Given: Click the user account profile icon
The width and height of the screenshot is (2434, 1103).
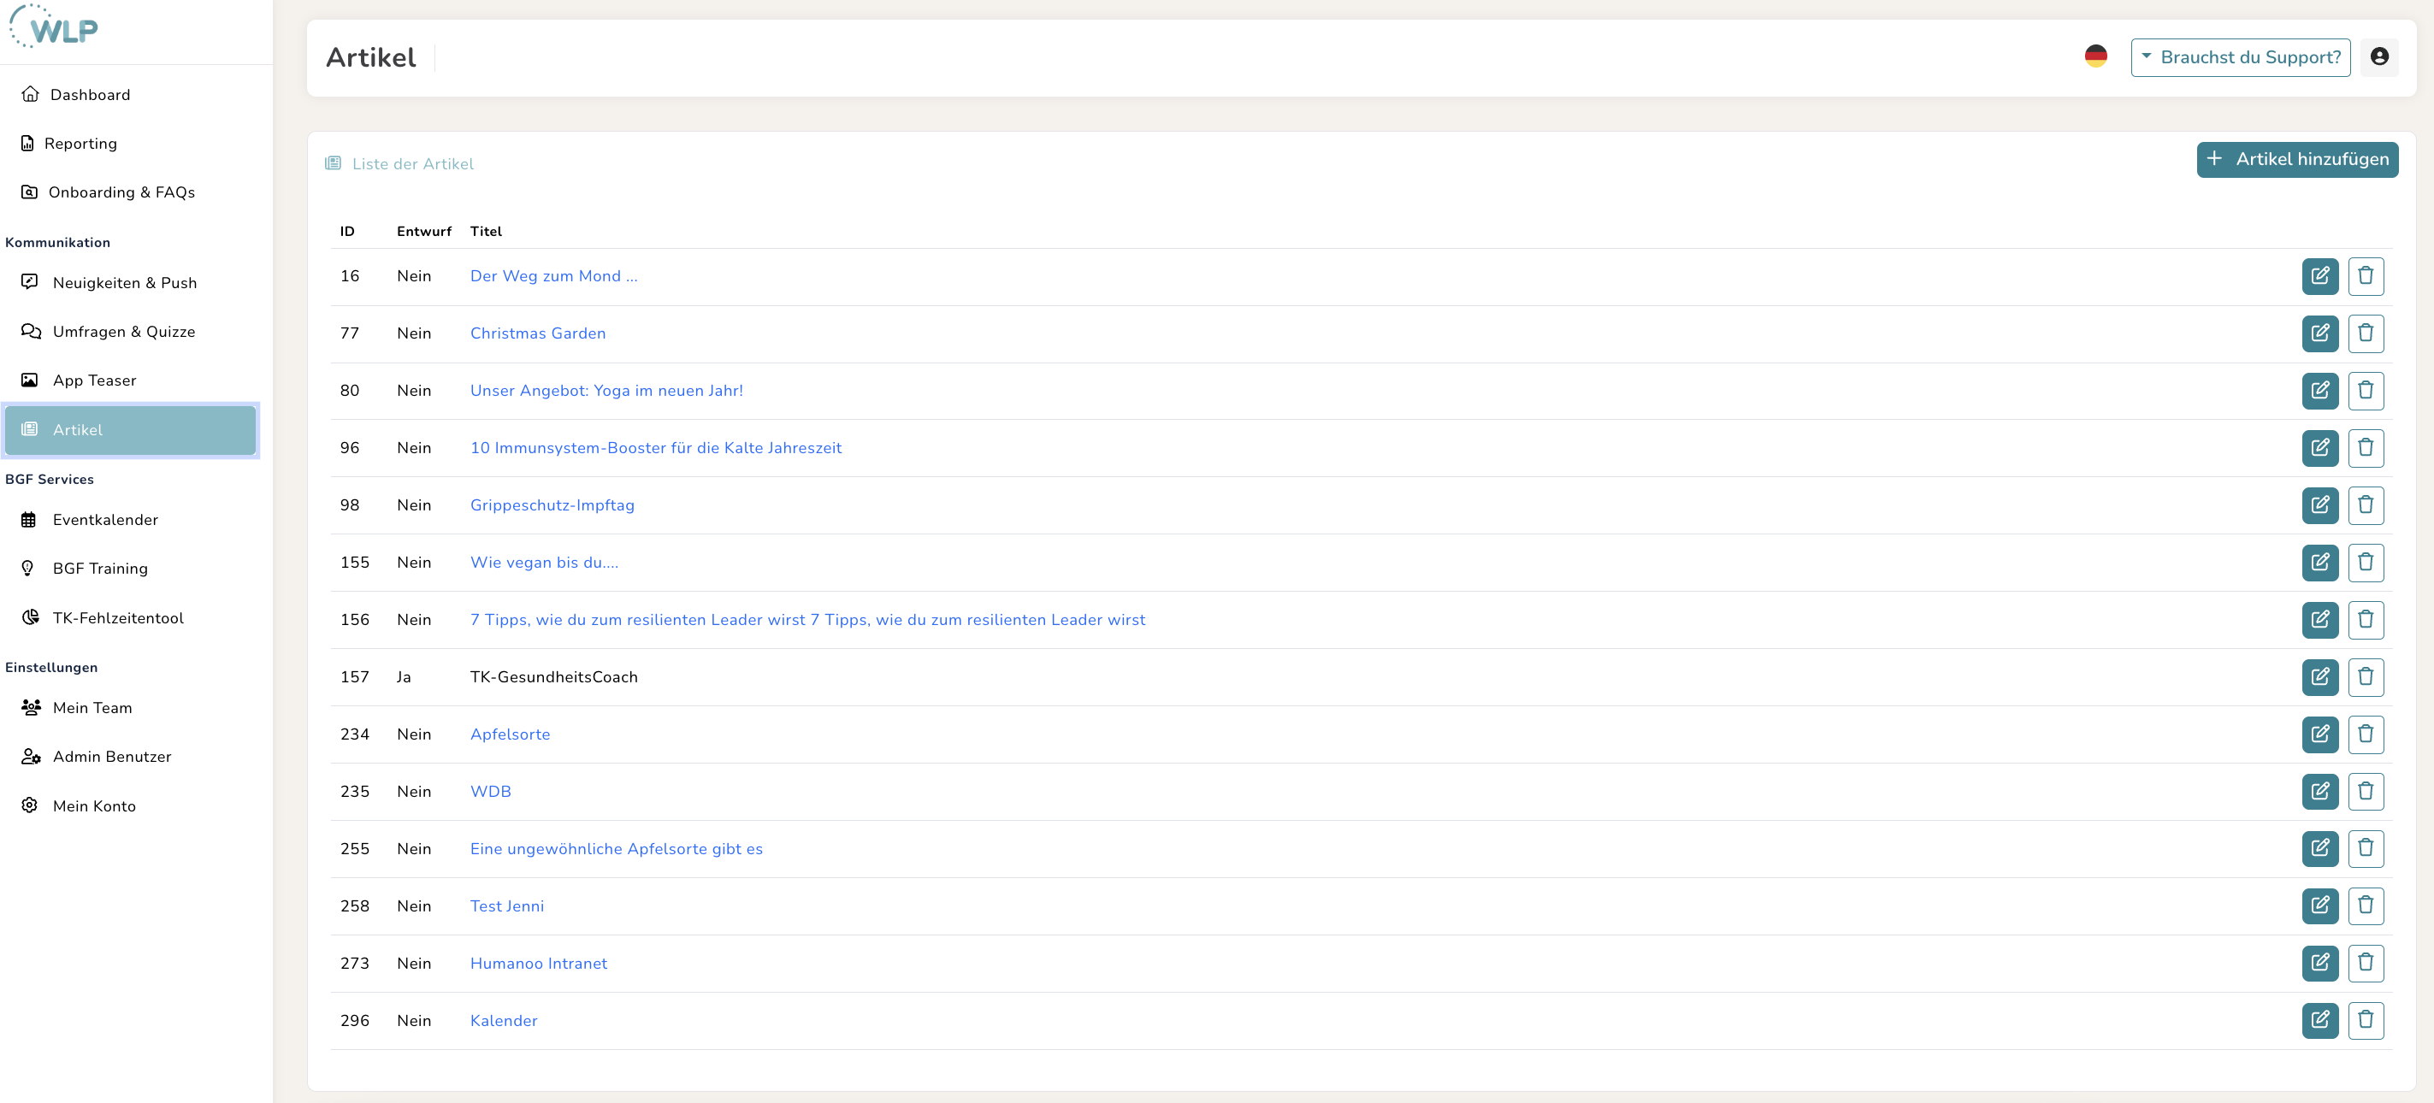Looking at the screenshot, I should [2378, 57].
